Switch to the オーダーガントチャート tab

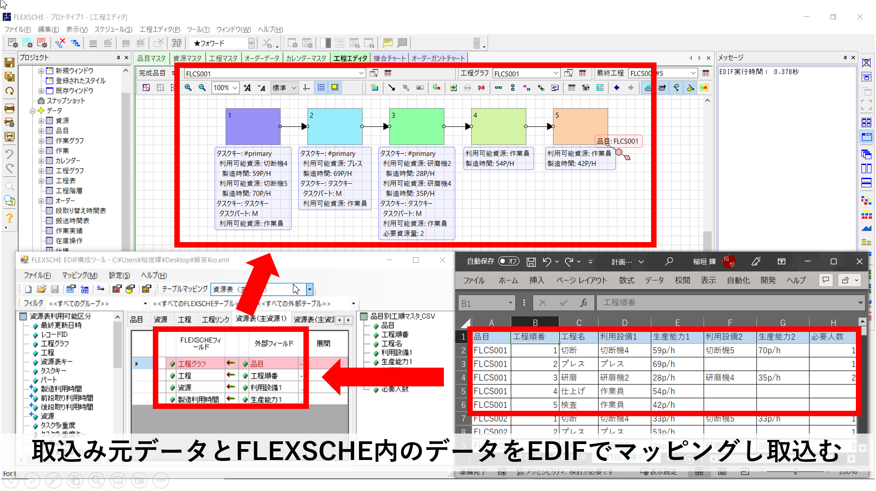(x=438, y=58)
